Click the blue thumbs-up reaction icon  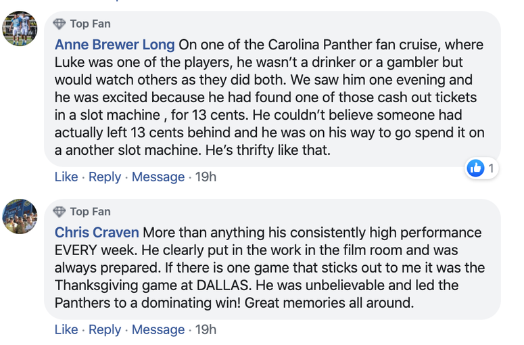[476, 168]
